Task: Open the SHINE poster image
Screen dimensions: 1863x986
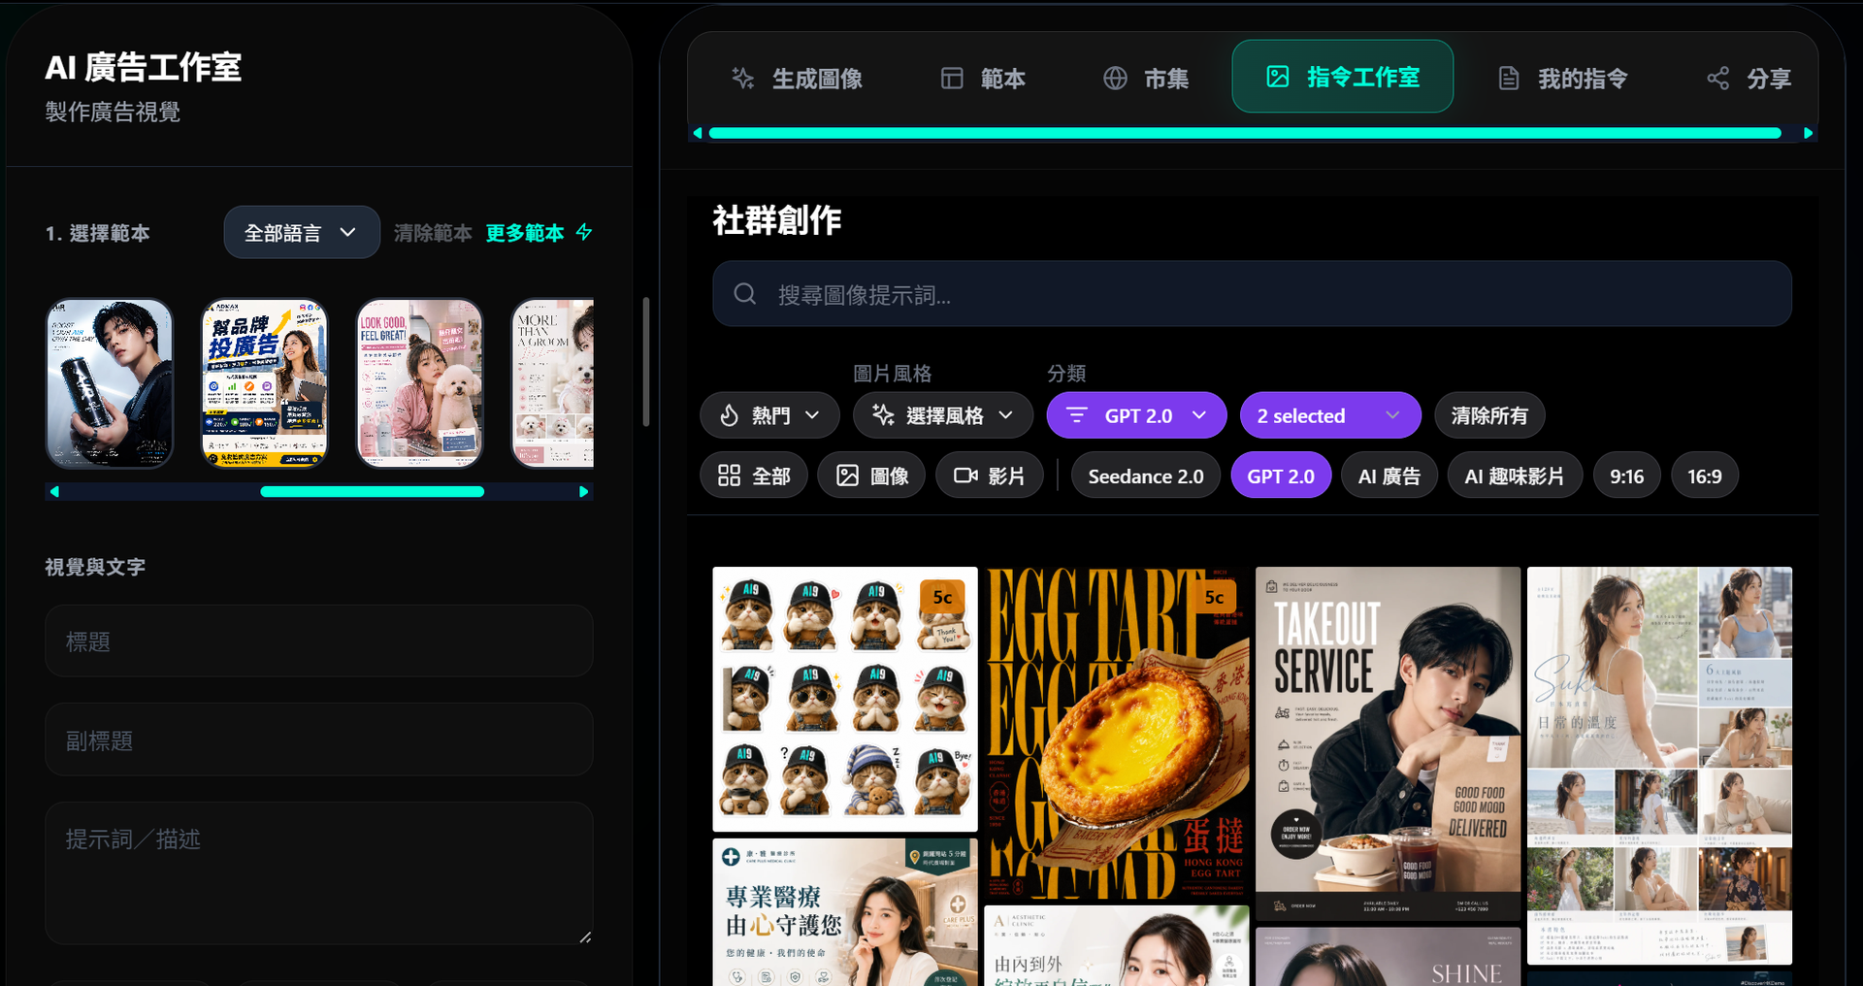Action: pyautogui.click(x=1389, y=957)
